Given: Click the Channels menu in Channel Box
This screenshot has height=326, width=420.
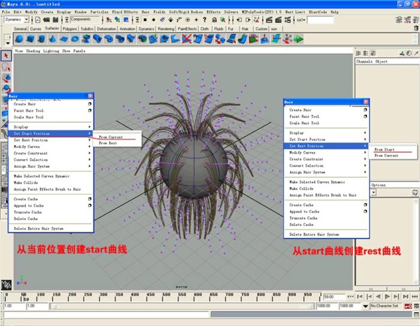Looking at the screenshot, I should [364, 62].
